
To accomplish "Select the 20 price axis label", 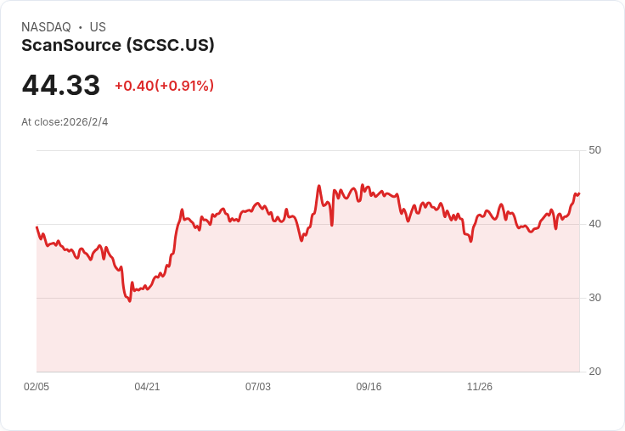I will [594, 372].
